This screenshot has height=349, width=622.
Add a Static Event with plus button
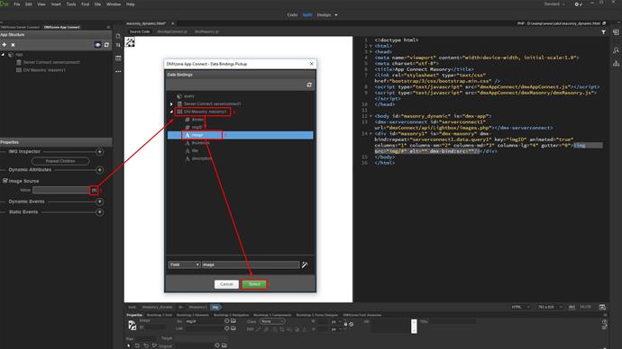(99, 212)
